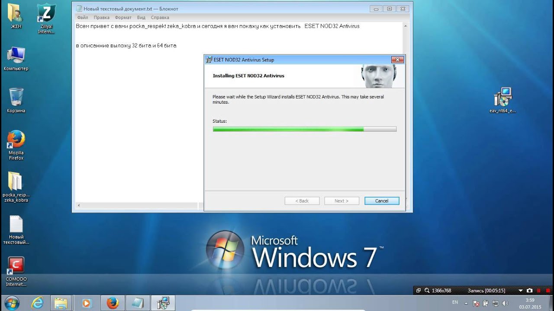Click the power plug tray icon

click(x=486, y=303)
